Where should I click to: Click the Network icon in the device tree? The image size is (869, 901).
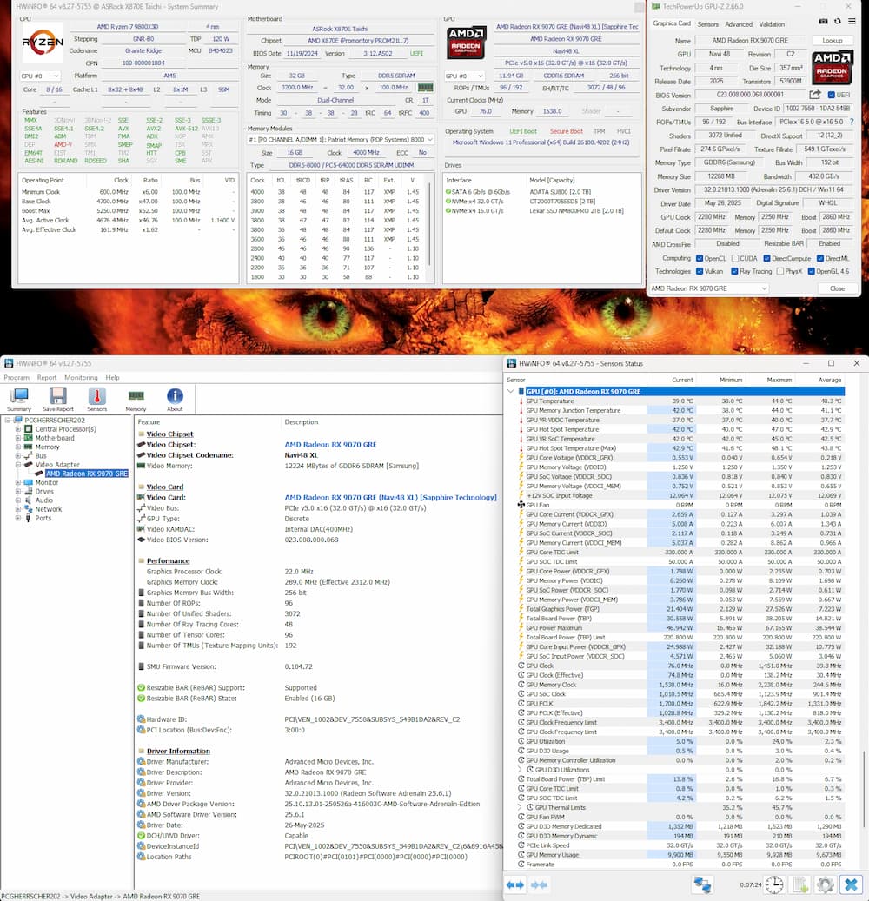(x=28, y=509)
